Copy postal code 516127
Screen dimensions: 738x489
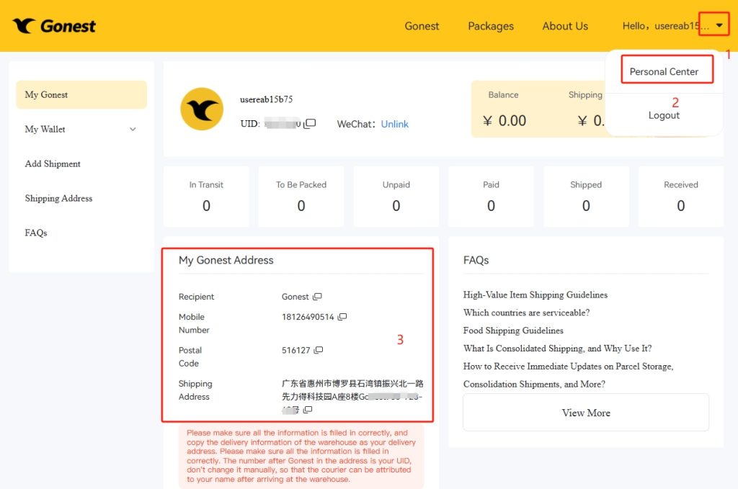coord(319,350)
